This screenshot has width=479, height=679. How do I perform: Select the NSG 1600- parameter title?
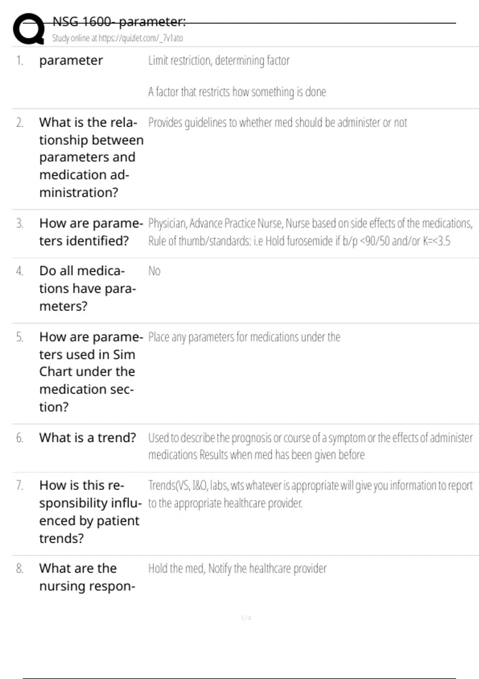[x=119, y=22]
